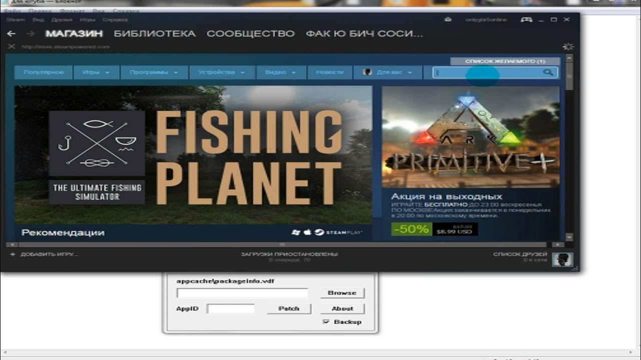Click the About button in patcher
641x360 pixels.
click(x=342, y=308)
